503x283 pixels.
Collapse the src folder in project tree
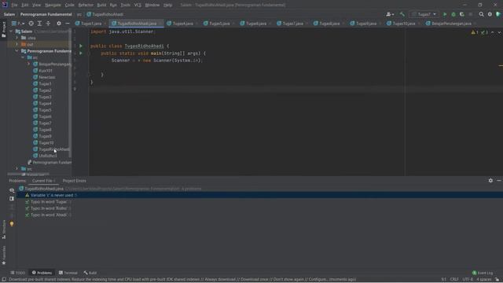coord(23,57)
